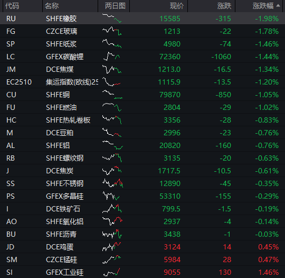Sort the list by 现价 column header

(x=177, y=6)
